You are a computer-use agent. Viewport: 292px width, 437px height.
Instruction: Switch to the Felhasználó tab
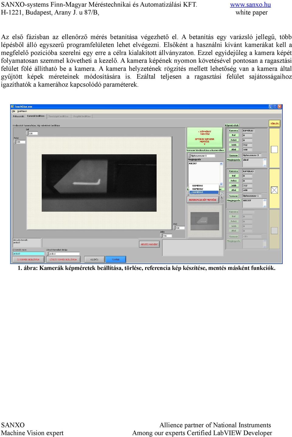click(19, 116)
